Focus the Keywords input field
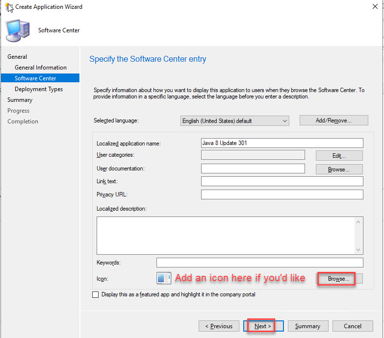This screenshot has height=338, width=384. coord(259,263)
